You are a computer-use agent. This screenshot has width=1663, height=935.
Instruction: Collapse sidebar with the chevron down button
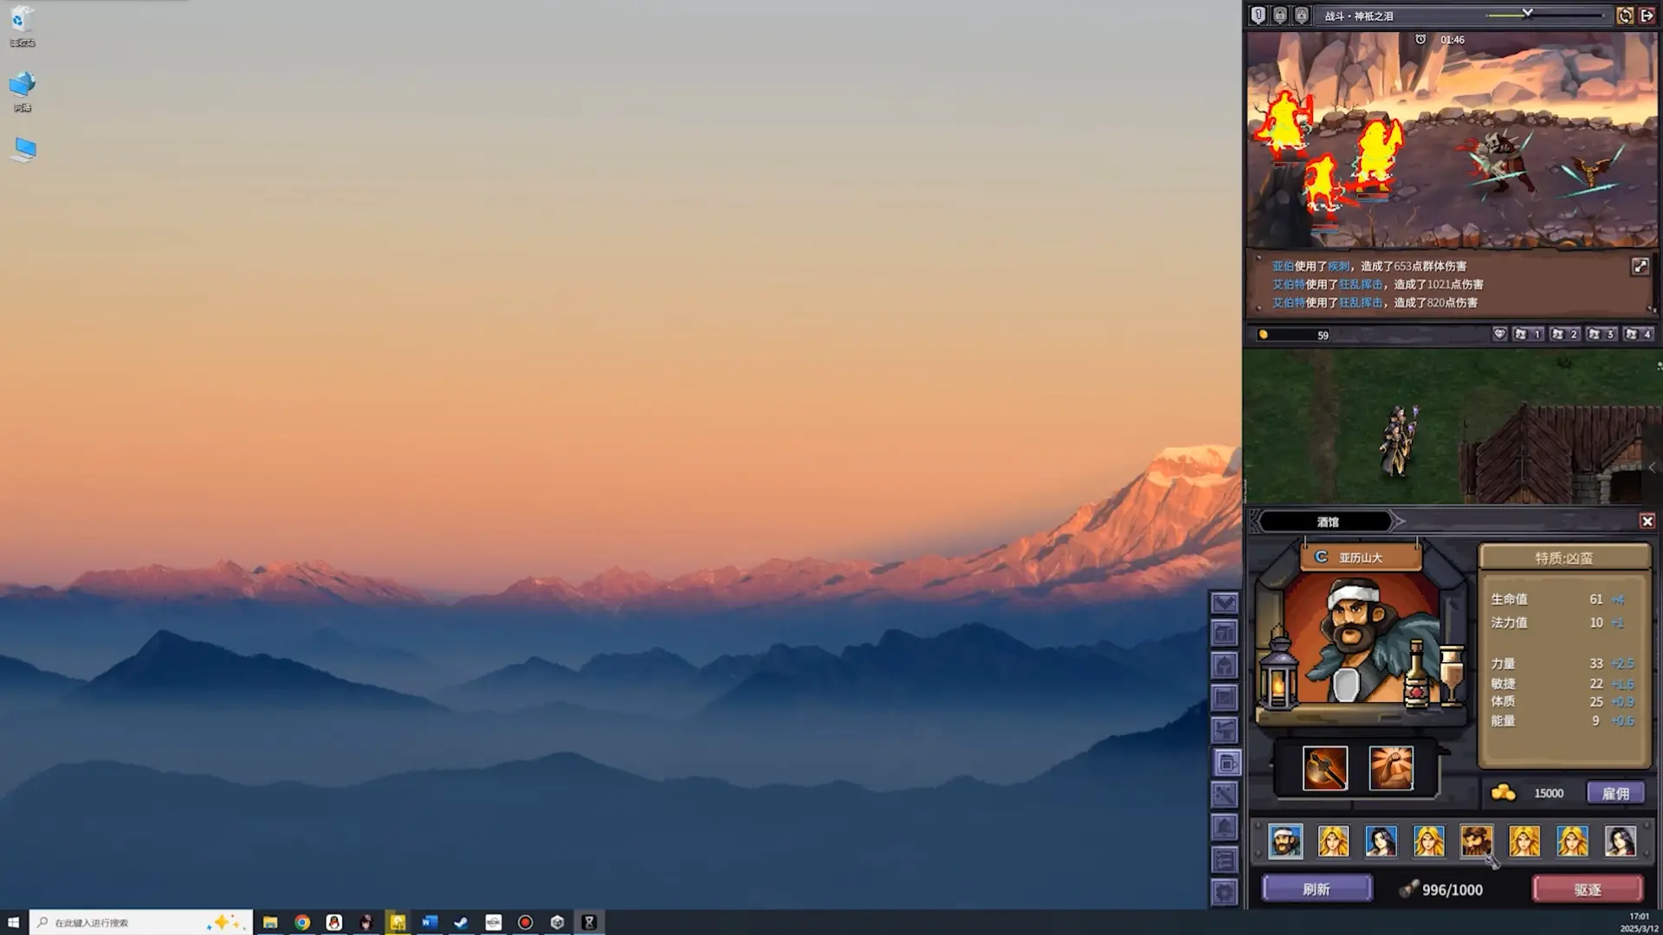pyautogui.click(x=1224, y=602)
